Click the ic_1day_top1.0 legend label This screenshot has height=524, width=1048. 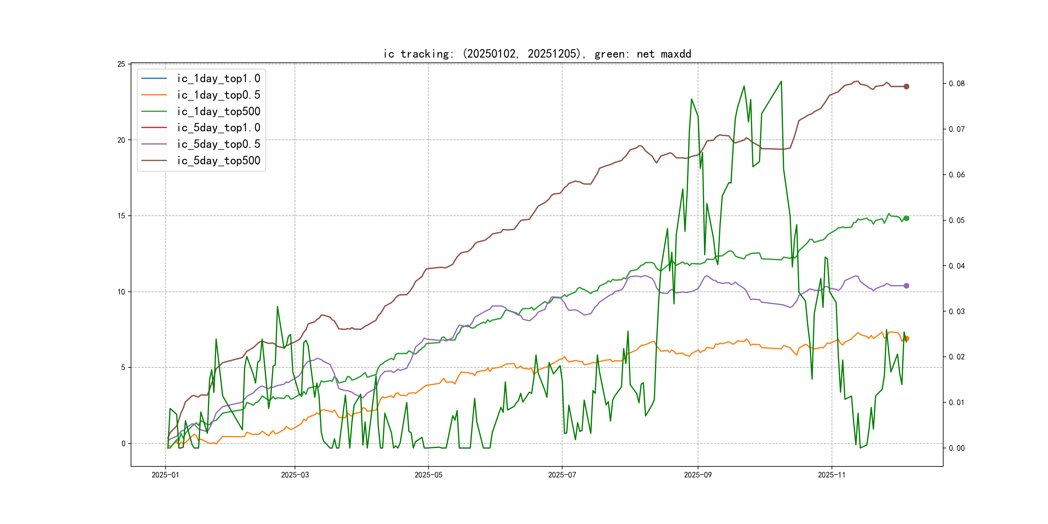click(x=218, y=79)
